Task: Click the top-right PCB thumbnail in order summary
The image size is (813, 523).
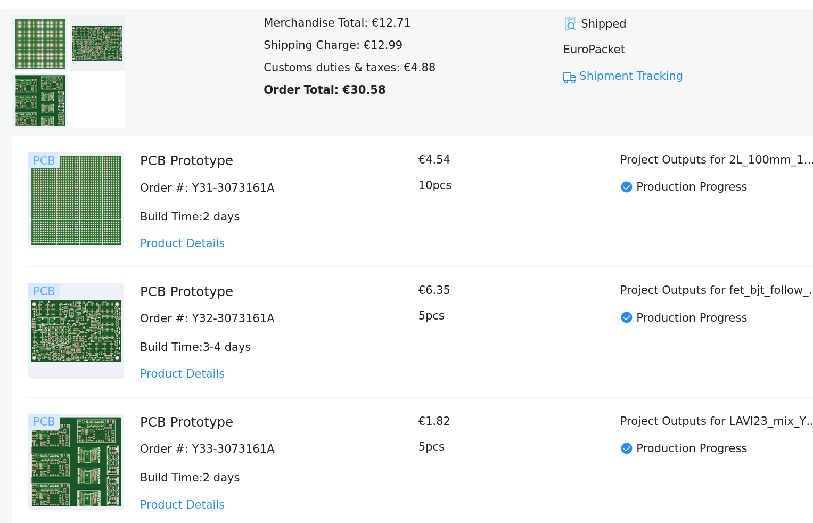Action: (x=97, y=44)
